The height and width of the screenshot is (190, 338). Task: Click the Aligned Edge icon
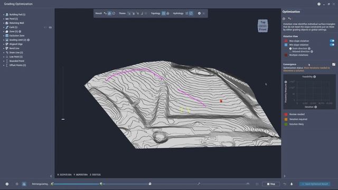click(7, 44)
